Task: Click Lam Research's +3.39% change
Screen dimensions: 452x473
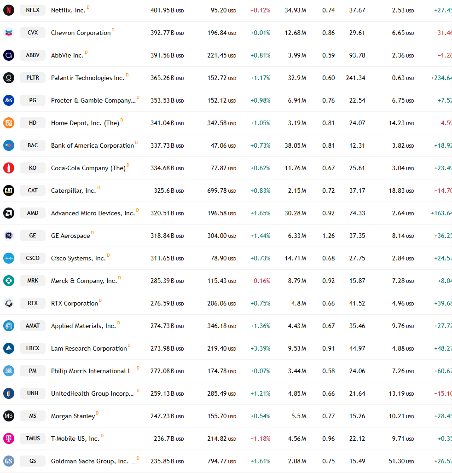Action: [261, 348]
